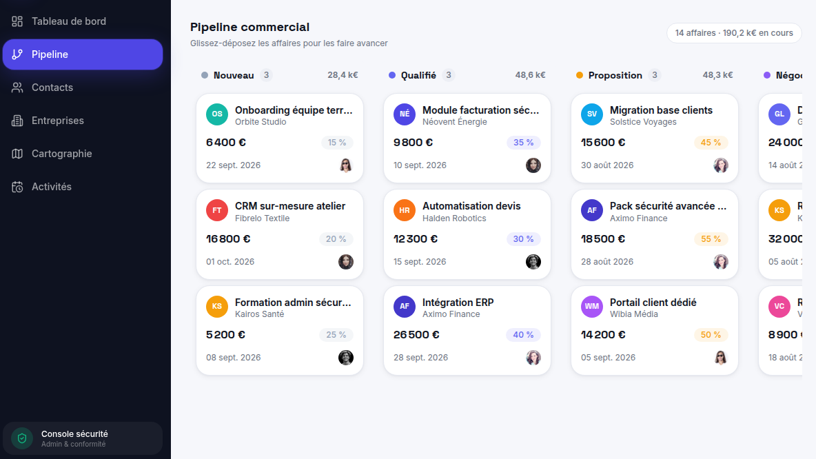Click the 14 affaires summary pill

click(734, 33)
